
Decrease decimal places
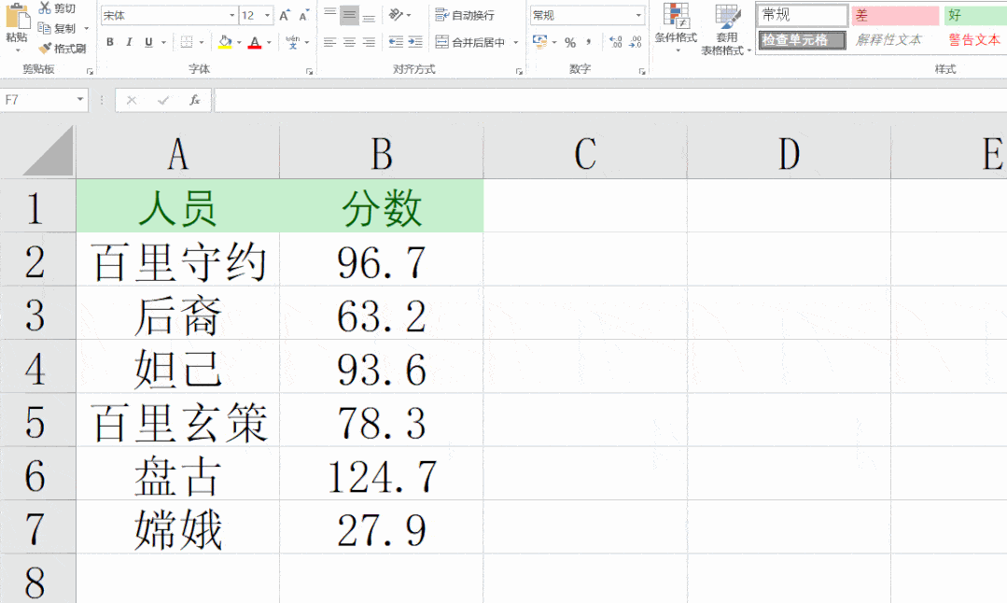636,42
